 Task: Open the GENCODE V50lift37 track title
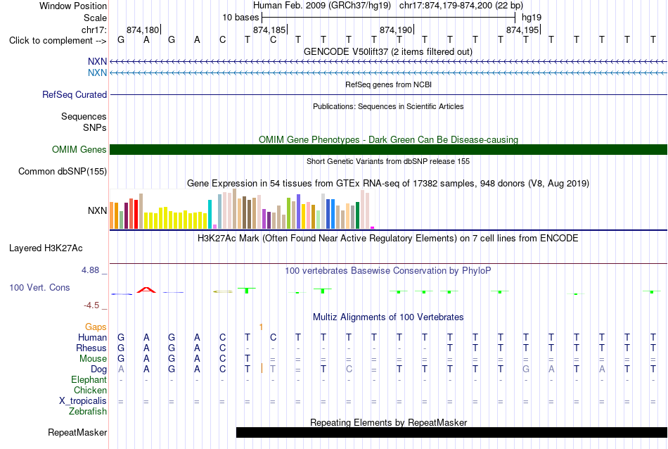pos(387,51)
